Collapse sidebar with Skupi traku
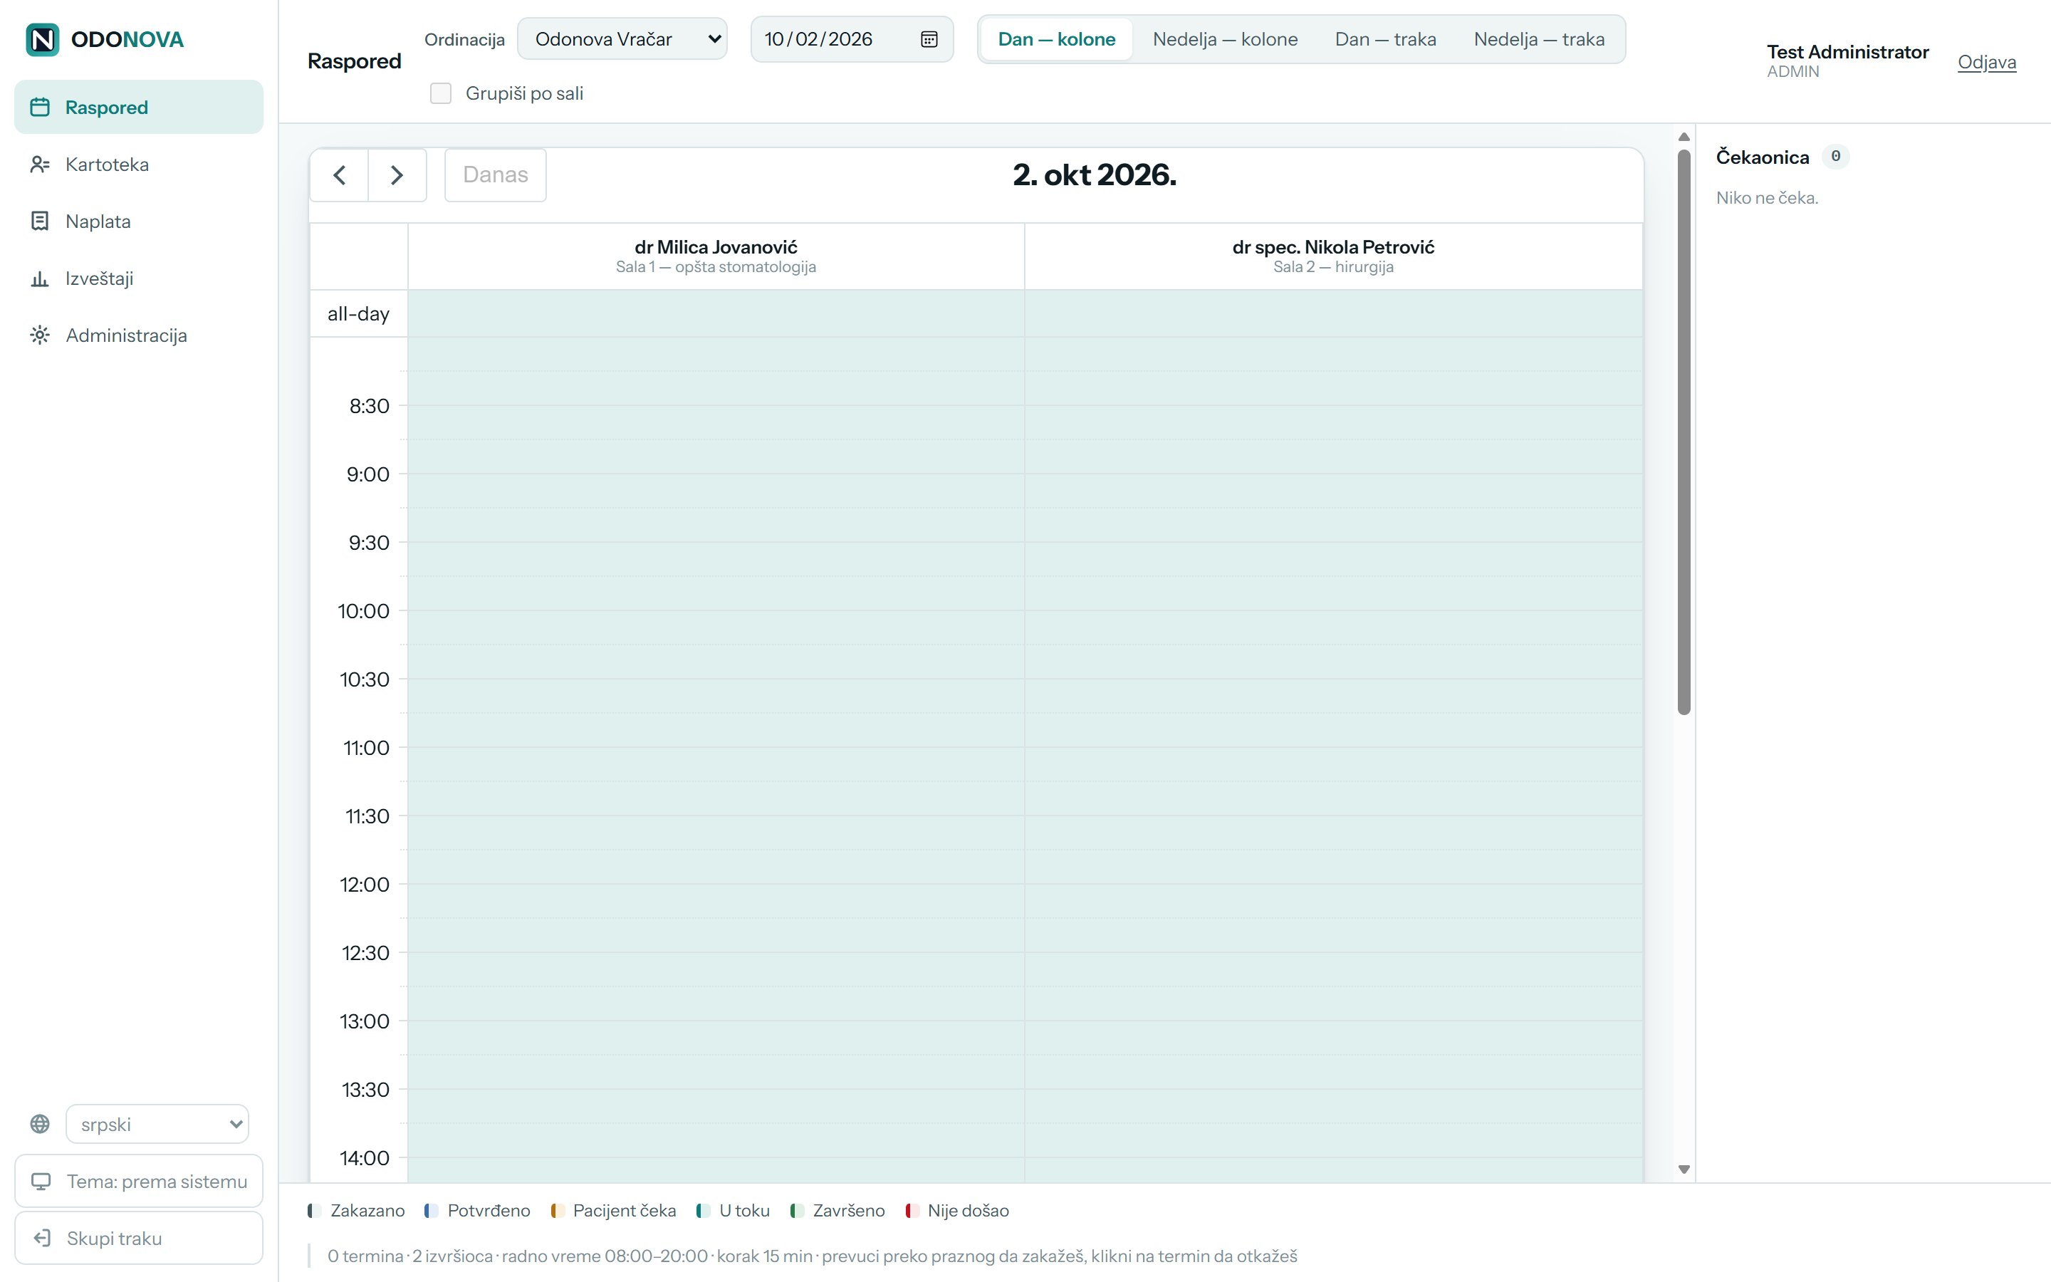This screenshot has height=1282, width=2051. (139, 1238)
